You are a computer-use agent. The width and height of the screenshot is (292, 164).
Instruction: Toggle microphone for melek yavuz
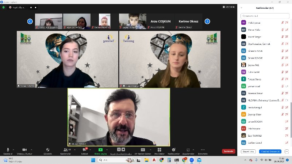283,23
